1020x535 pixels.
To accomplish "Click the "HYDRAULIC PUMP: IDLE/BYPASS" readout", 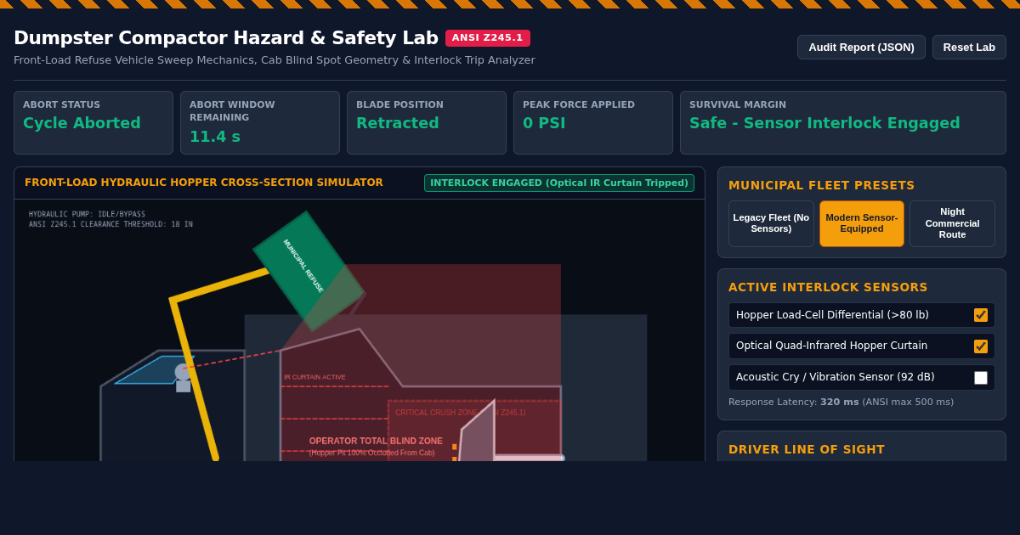I will click(87, 215).
